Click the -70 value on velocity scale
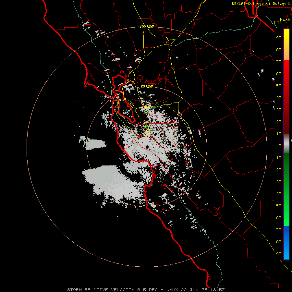292x292 pixels. (x=277, y=230)
